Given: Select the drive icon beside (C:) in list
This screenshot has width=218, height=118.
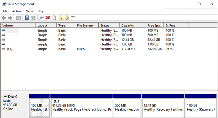Looking at the screenshot, I should 4,49.
